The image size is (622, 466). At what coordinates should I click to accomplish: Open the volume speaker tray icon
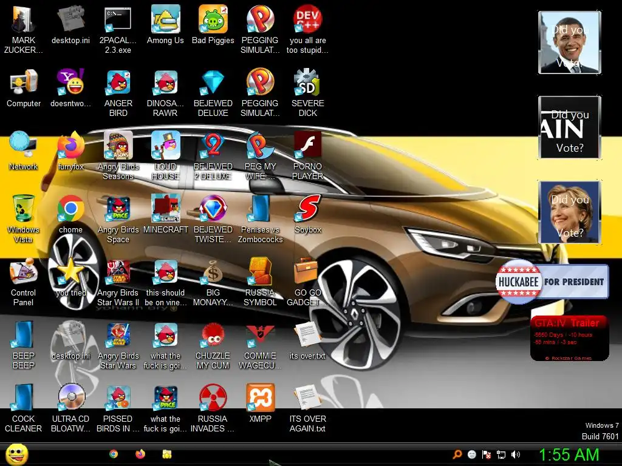(x=516, y=454)
